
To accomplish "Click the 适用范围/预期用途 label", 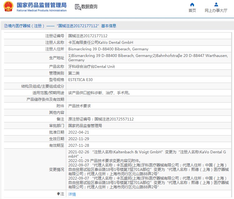I will tap(48, 93).
